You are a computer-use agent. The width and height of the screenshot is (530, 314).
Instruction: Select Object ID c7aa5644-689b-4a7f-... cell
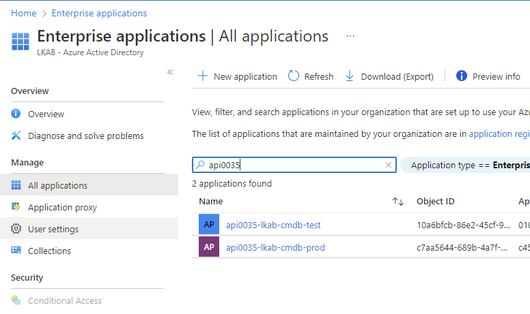(462, 248)
